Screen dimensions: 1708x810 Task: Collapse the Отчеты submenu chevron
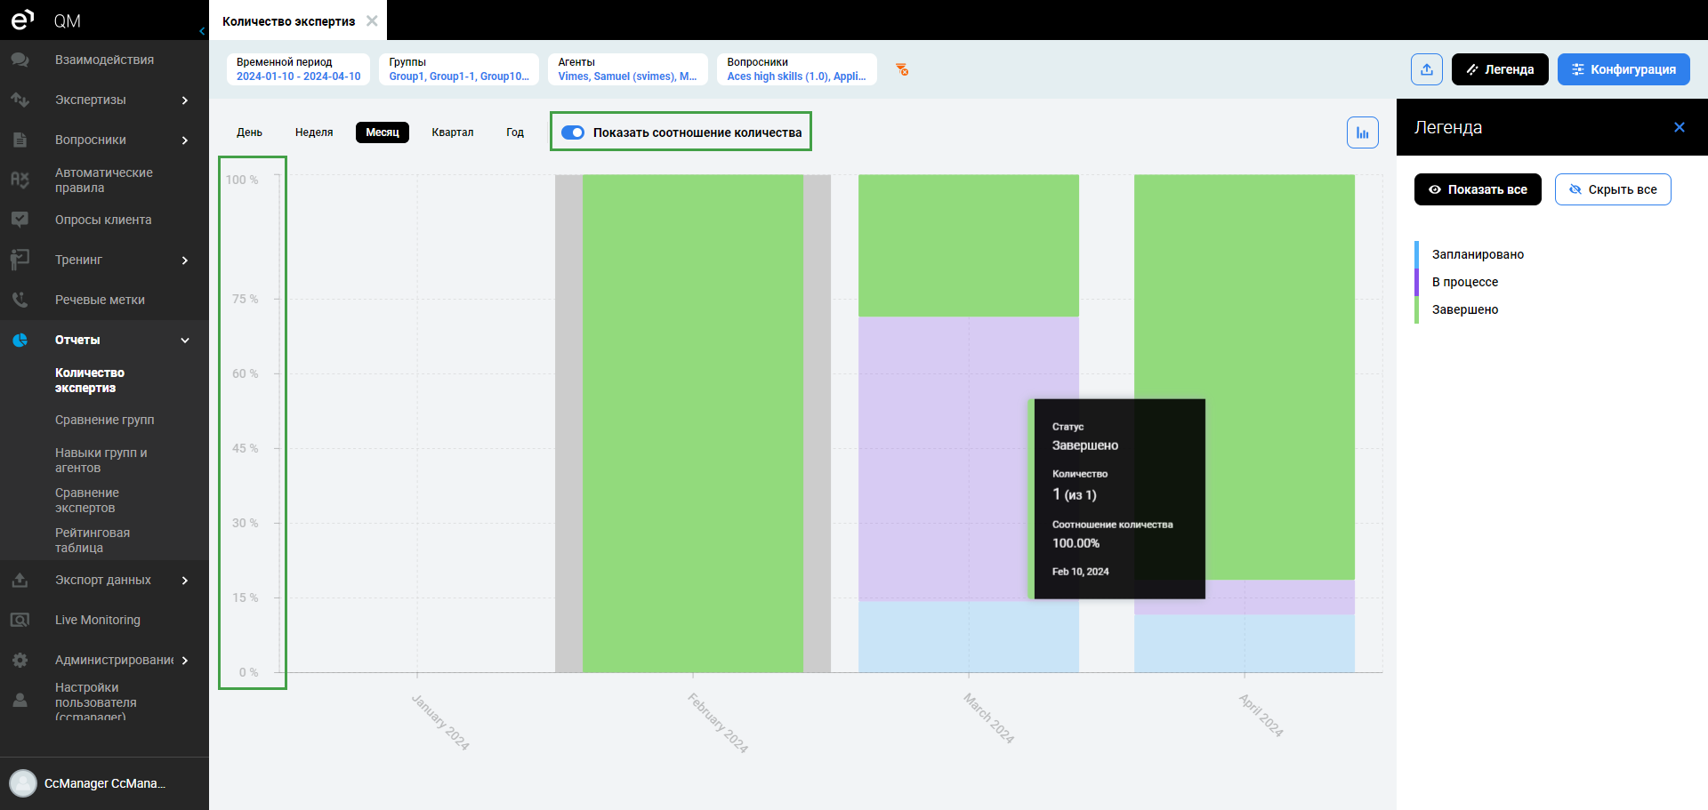pyautogui.click(x=185, y=340)
